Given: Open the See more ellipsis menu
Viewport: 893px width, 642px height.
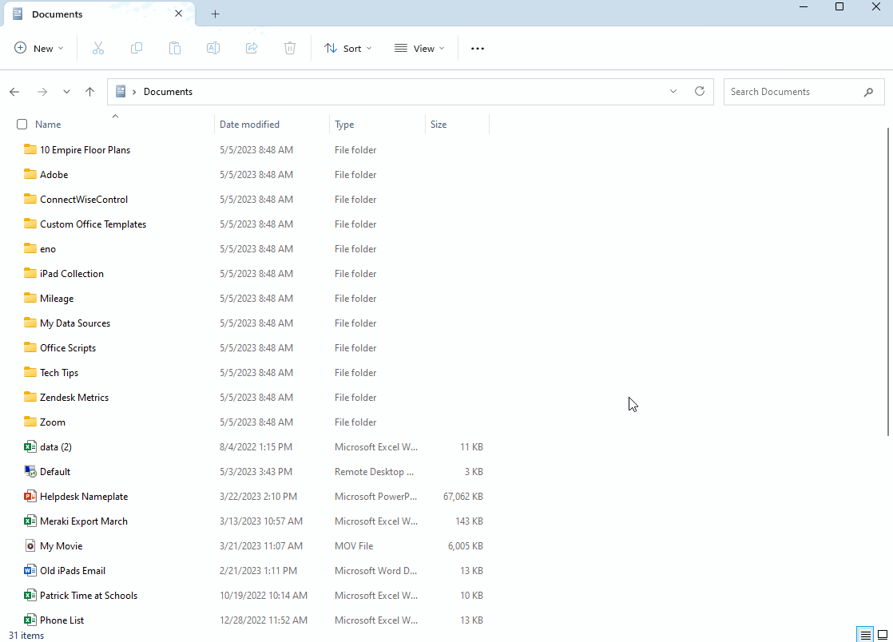Looking at the screenshot, I should pos(478,49).
